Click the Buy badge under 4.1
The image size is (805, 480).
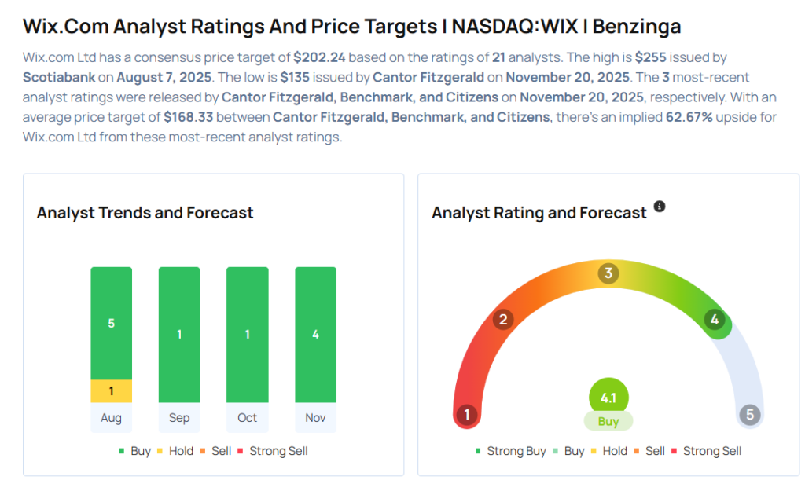[608, 421]
